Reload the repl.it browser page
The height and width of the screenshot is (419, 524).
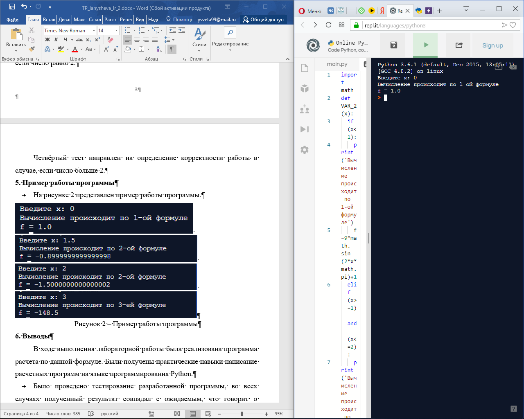328,25
